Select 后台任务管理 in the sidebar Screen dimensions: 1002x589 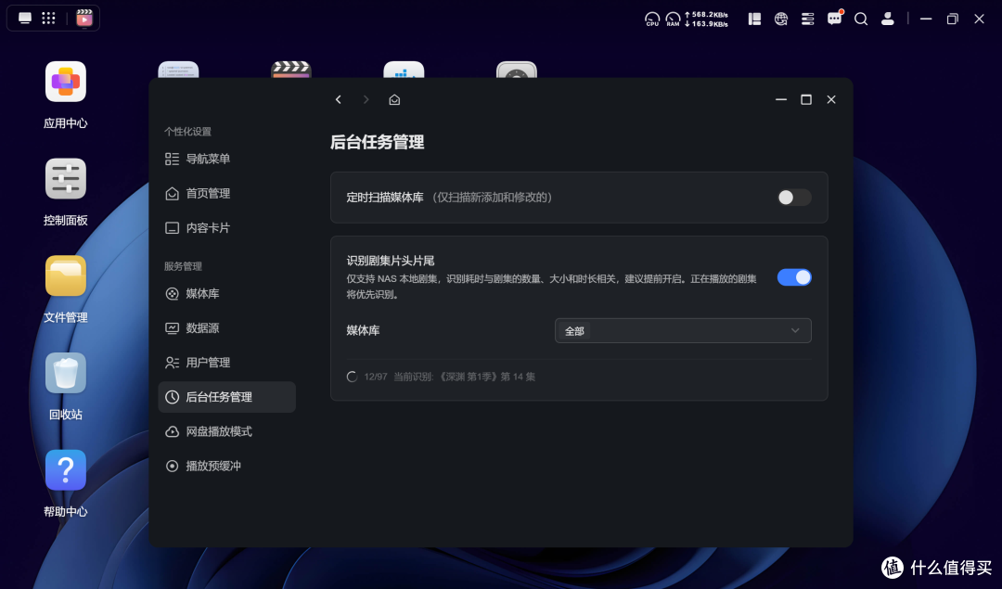pos(226,397)
